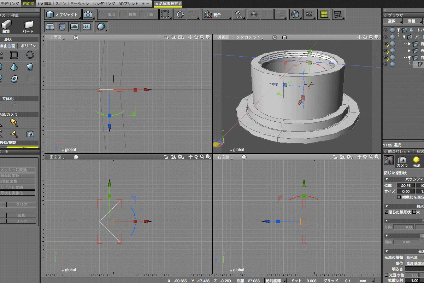
Task: Click the car-shaped icon in the second toolbar row
Action: coord(74,27)
